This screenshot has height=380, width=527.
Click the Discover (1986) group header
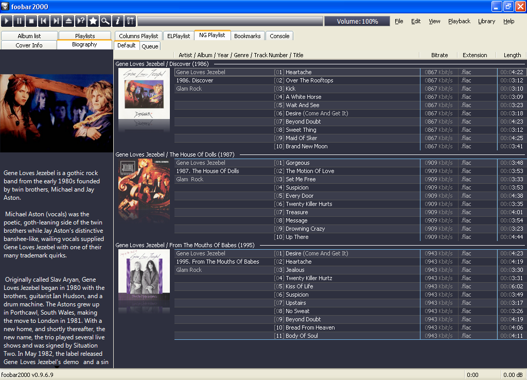point(162,64)
